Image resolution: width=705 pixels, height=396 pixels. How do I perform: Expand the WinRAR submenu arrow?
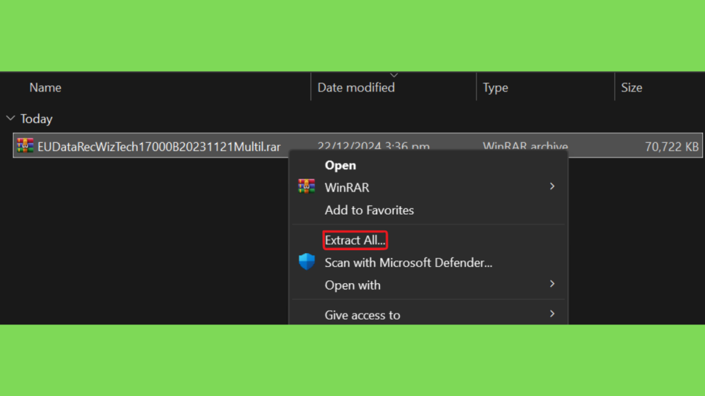(x=552, y=186)
